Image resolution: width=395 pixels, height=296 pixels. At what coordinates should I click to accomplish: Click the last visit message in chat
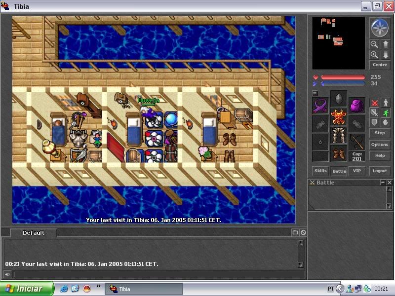81,264
